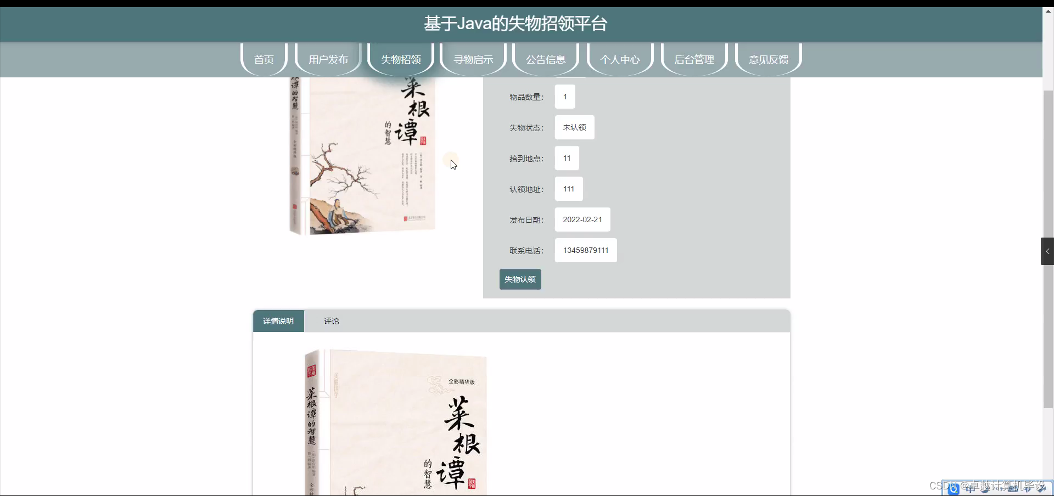This screenshot has height=496, width=1054.
Task: Open the 寻物启示 navigation tab
Action: 473,59
